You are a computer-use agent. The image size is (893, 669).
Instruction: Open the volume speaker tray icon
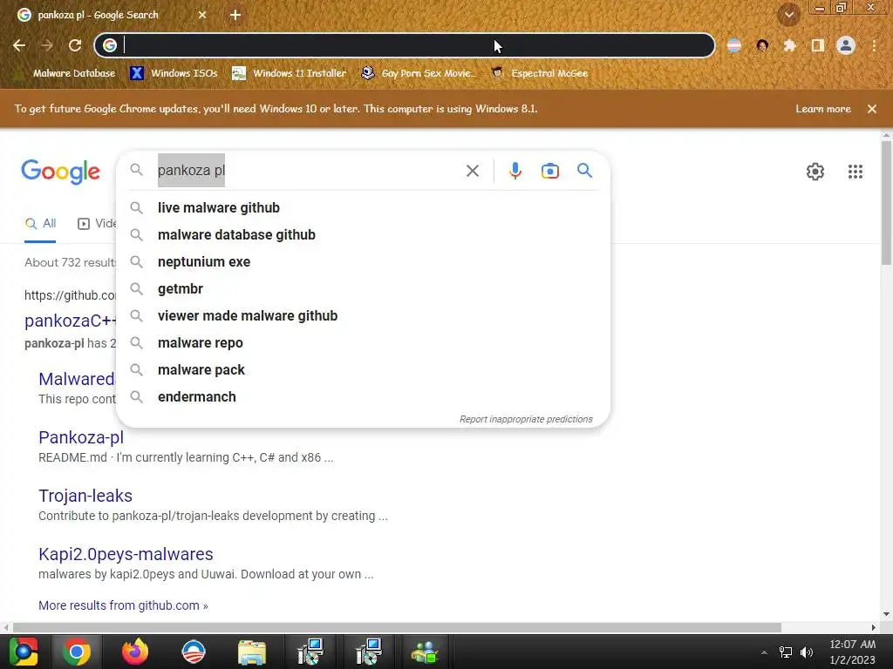point(807,652)
